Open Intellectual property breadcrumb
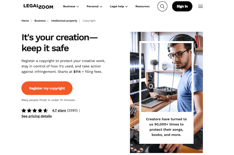 tap(64, 21)
